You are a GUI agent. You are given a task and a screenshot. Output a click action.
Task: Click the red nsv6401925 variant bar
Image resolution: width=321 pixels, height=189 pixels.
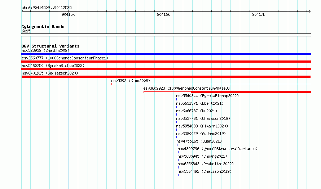click(x=166, y=77)
